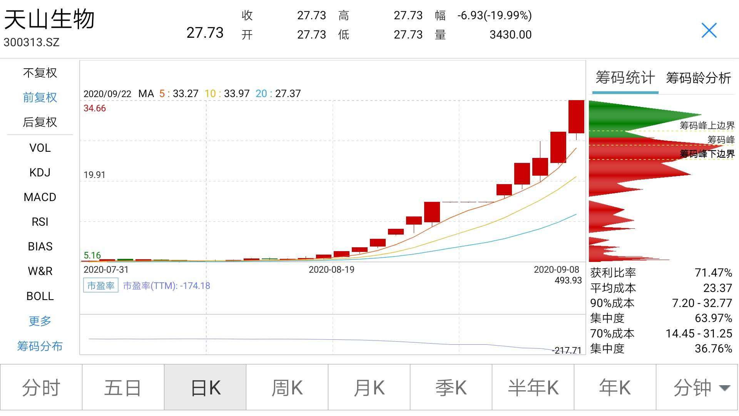
Task: Select 后复权 price adjustment option
Action: [40, 122]
